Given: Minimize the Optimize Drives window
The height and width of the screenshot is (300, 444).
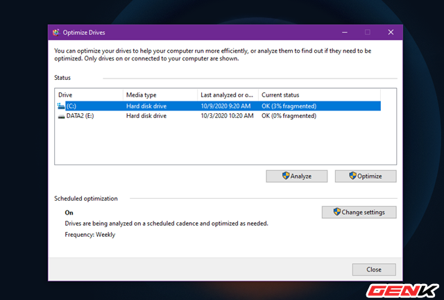Looking at the screenshot, I should click(344, 32).
